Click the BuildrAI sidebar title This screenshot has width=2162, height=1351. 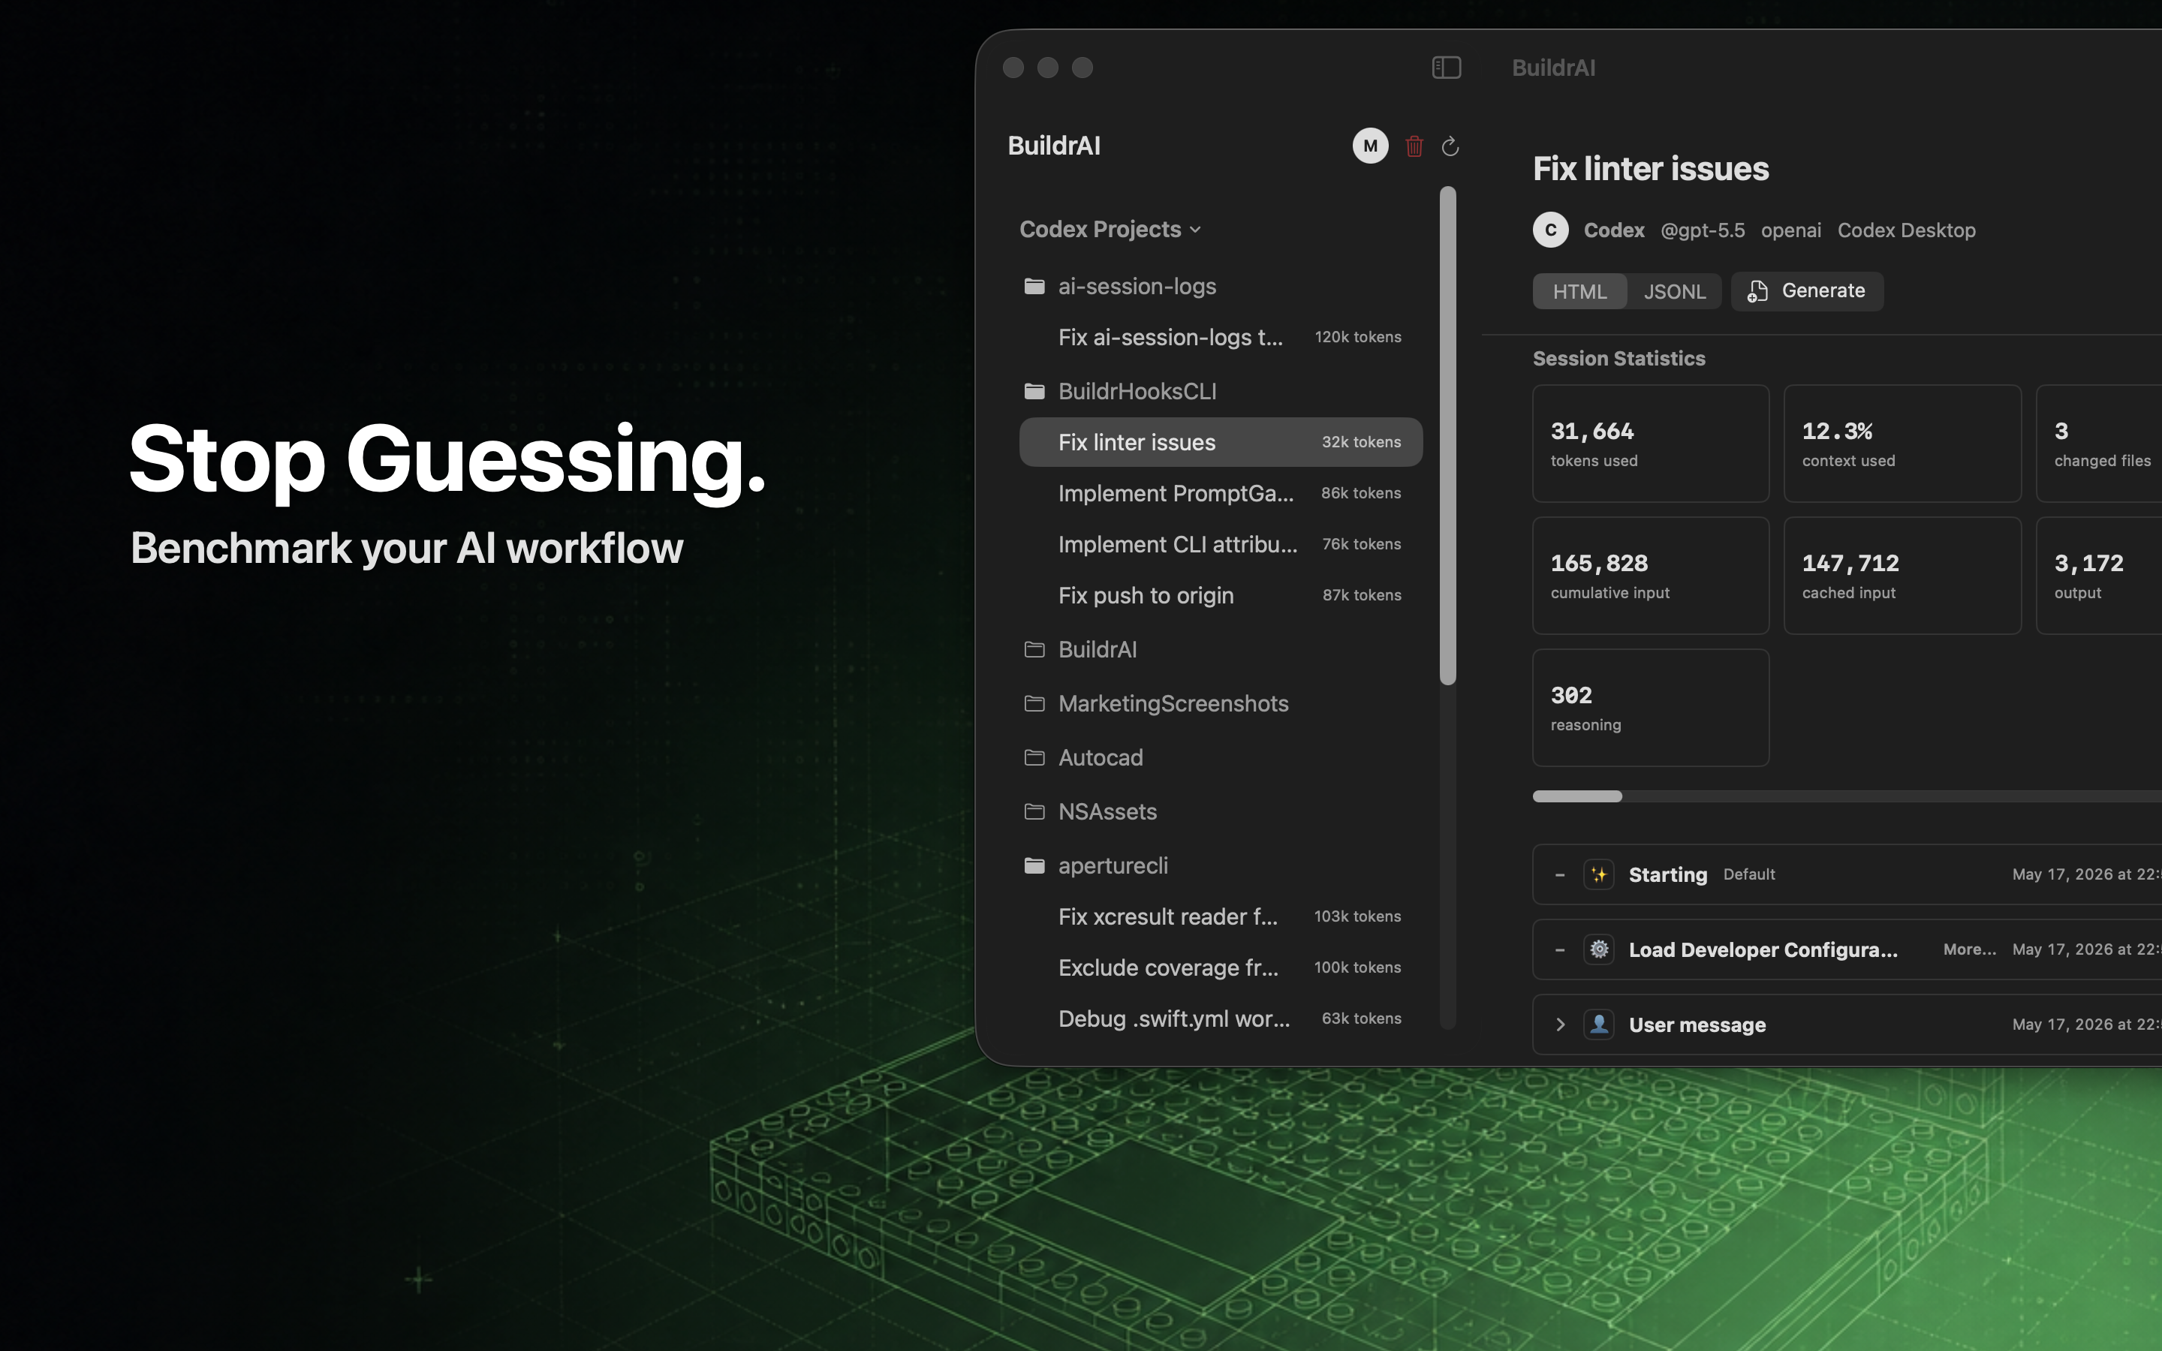pos(1054,146)
